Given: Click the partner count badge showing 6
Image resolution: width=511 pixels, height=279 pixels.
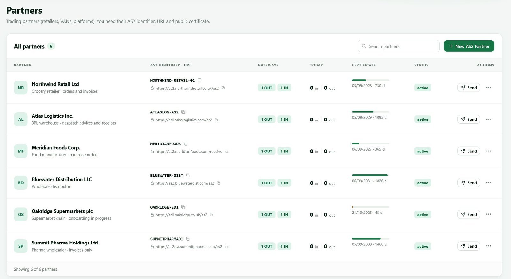Looking at the screenshot, I should click(x=51, y=46).
